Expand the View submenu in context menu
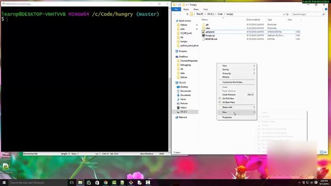Screen dimensions: 331x186 click(237, 66)
